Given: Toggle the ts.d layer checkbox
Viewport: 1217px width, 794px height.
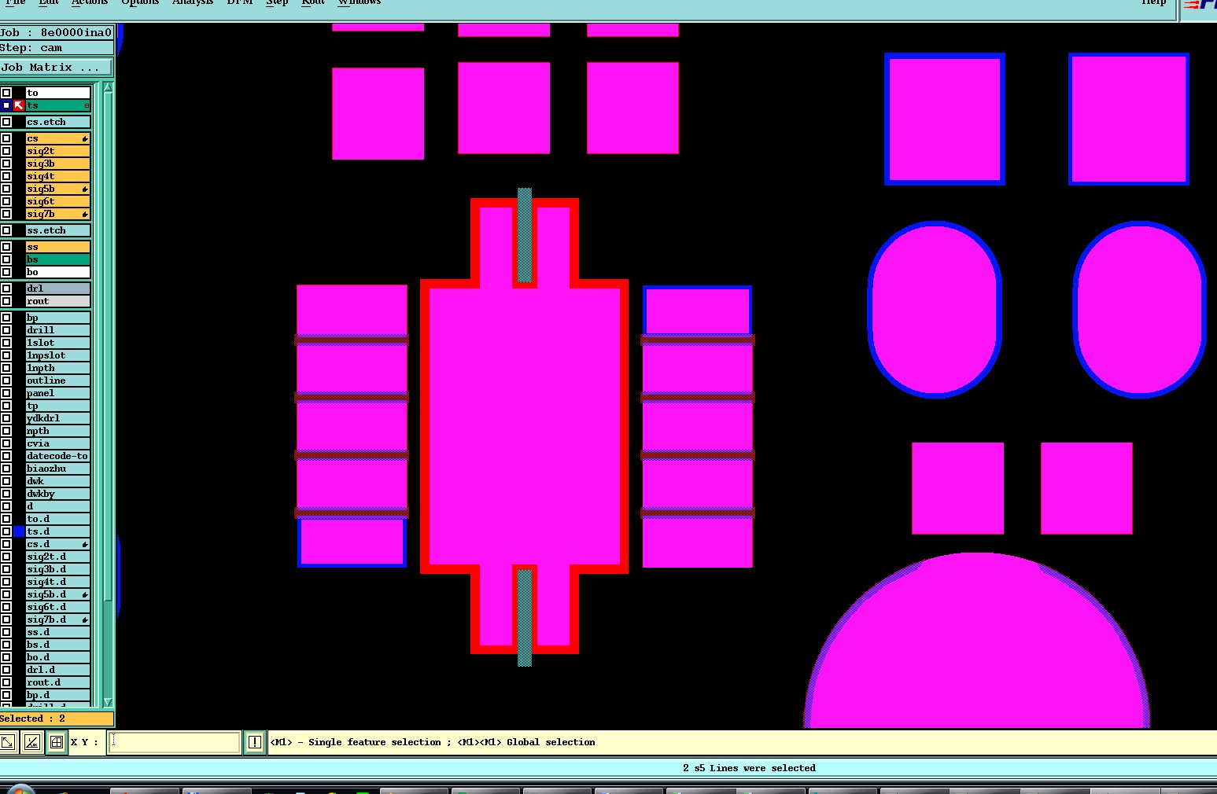Looking at the screenshot, I should (x=6, y=531).
